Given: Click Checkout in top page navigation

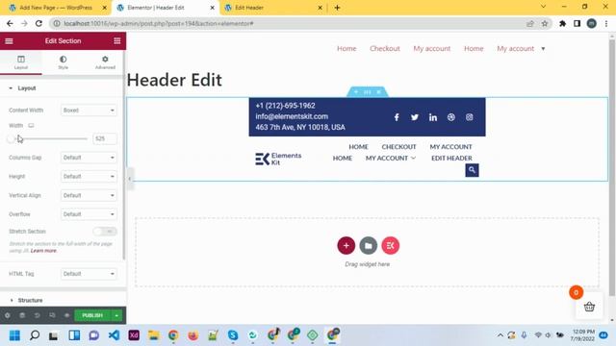Looking at the screenshot, I should pos(385,49).
